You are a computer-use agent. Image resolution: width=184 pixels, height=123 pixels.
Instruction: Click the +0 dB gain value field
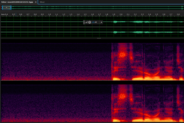pos(95,22)
